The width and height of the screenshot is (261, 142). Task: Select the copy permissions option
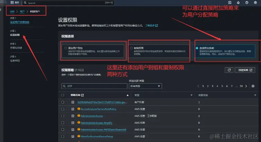click(131, 48)
